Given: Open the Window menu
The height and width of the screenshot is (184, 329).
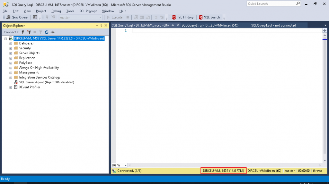Looking at the screenshot, I should point(108,11).
